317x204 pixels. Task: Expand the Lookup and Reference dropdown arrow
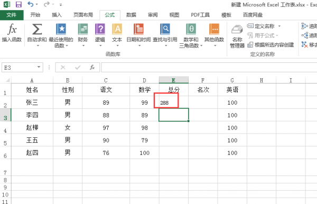coord(166,45)
